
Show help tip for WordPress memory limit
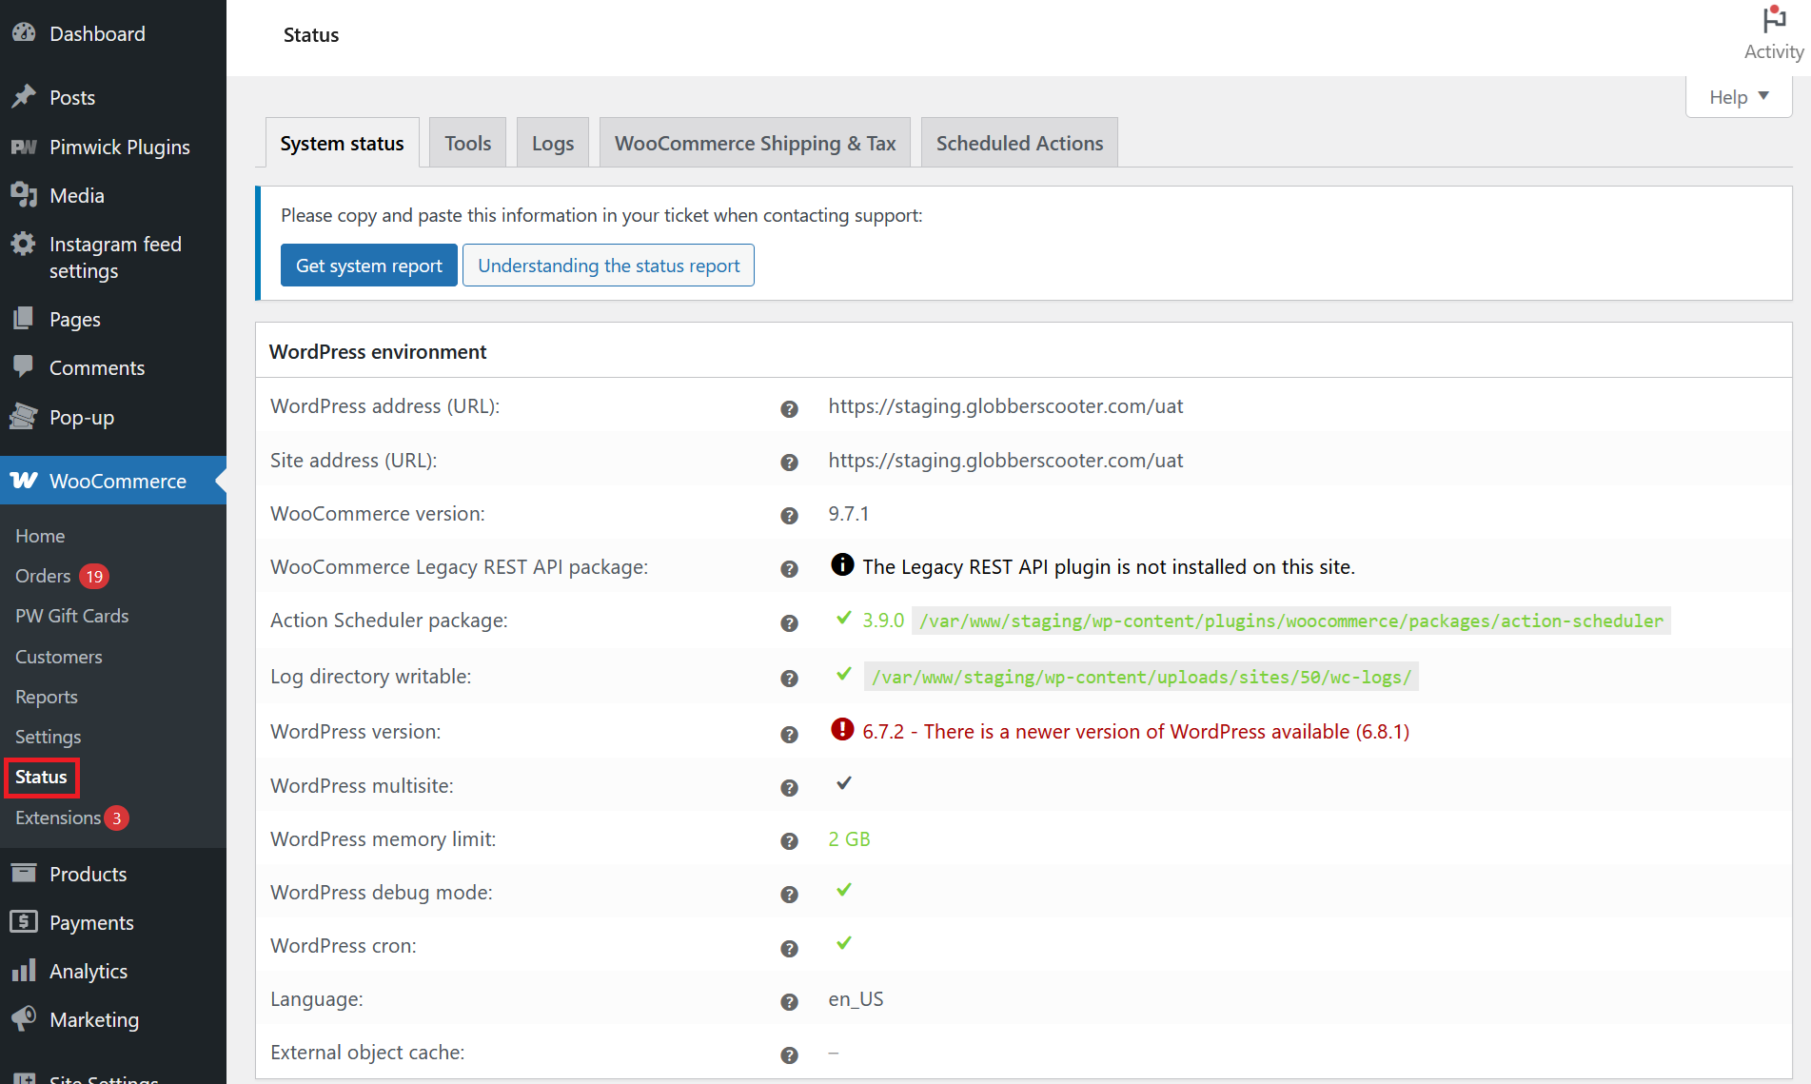pos(789,841)
